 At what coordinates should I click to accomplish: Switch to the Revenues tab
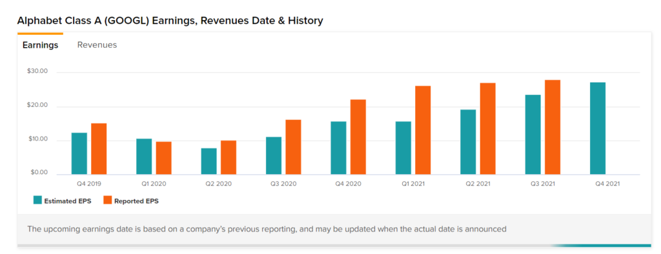pos(97,44)
